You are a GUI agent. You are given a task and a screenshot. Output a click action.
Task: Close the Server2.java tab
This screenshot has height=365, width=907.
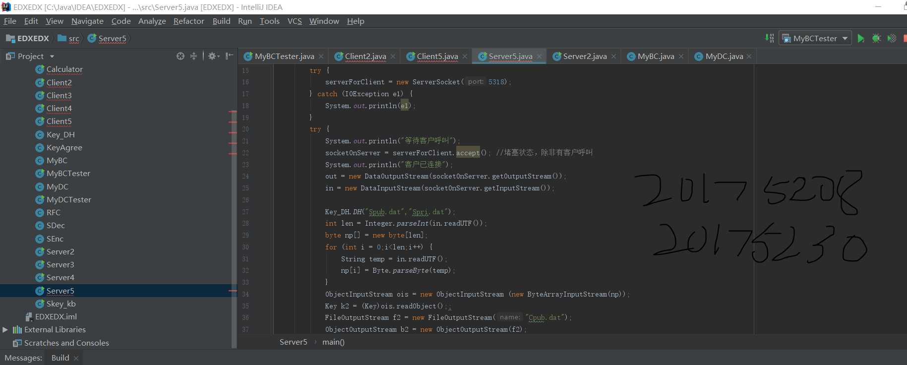coord(614,57)
